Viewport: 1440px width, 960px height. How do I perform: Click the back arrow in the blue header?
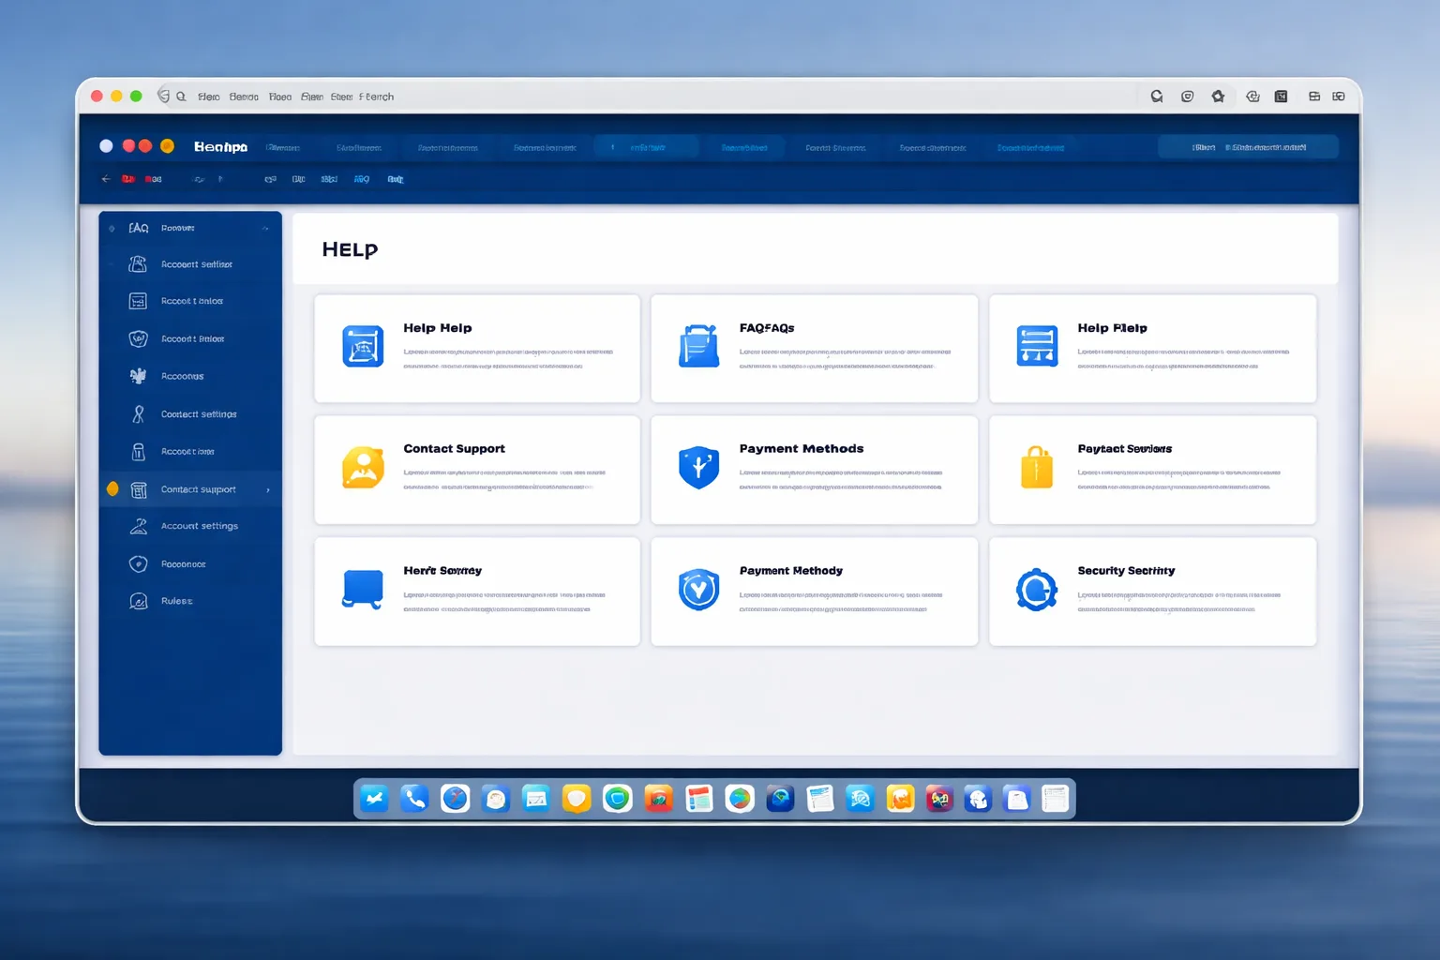[106, 179]
